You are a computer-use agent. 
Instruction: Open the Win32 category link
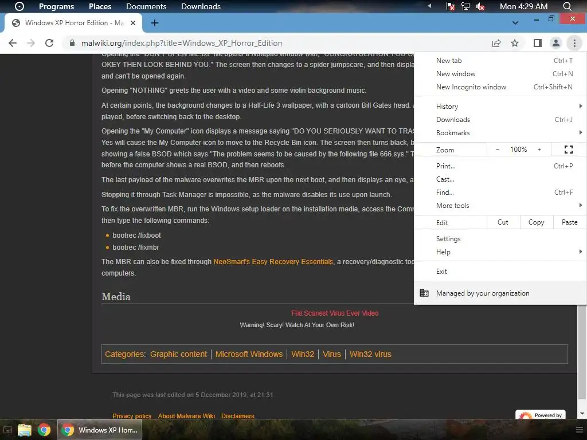pyautogui.click(x=303, y=354)
